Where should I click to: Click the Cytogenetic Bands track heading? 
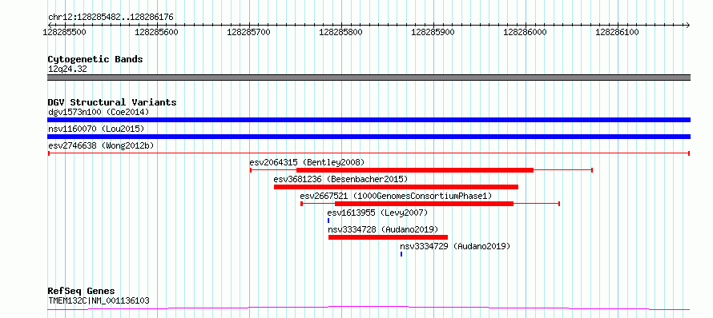[x=95, y=59]
